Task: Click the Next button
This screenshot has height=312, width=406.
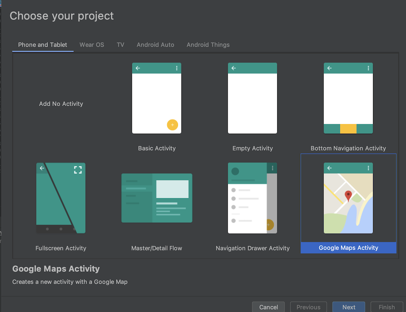Action: pos(349,307)
